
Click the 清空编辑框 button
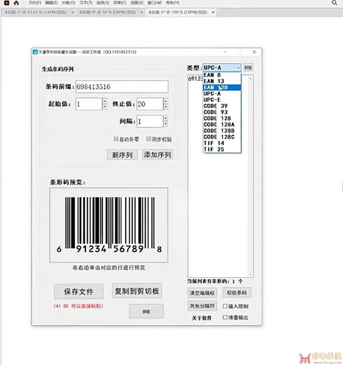pos(202,293)
